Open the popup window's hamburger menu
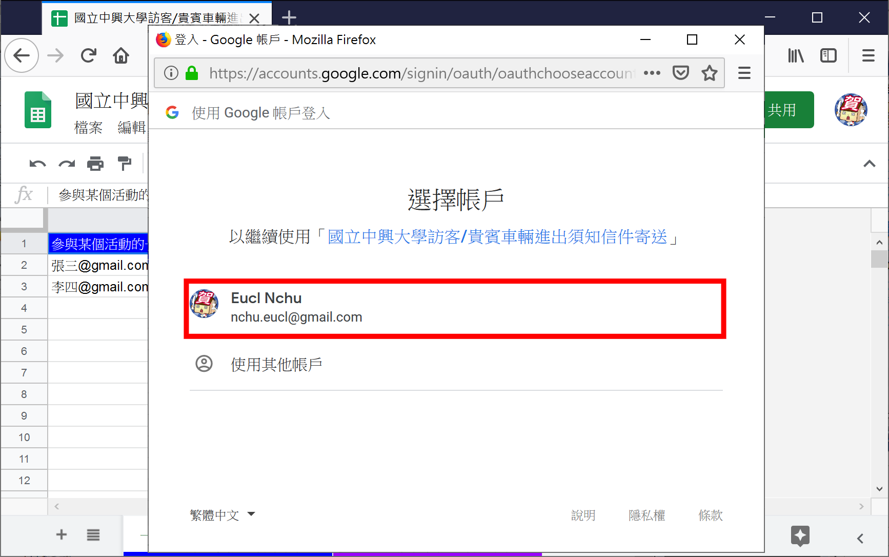889x557 pixels. (744, 73)
